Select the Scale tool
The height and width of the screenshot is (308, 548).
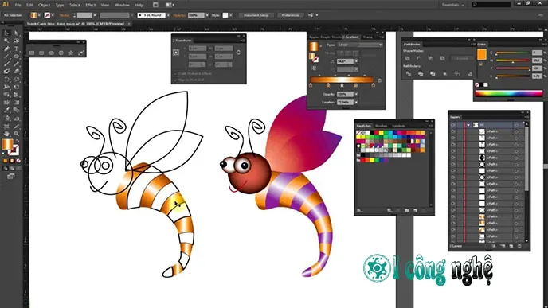point(16,80)
